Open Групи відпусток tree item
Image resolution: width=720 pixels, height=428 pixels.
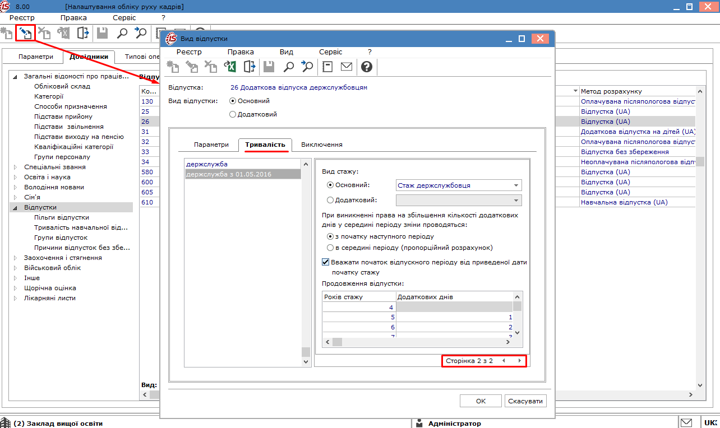[61, 238]
